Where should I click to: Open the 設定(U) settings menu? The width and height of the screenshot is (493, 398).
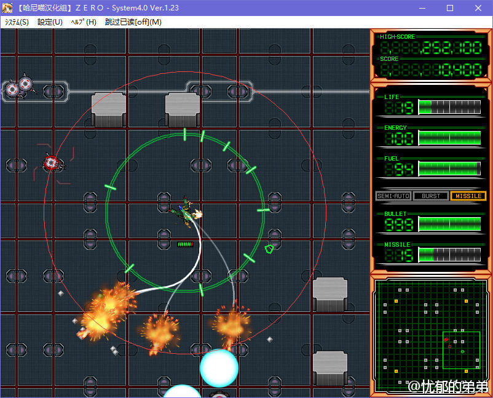pyautogui.click(x=50, y=22)
